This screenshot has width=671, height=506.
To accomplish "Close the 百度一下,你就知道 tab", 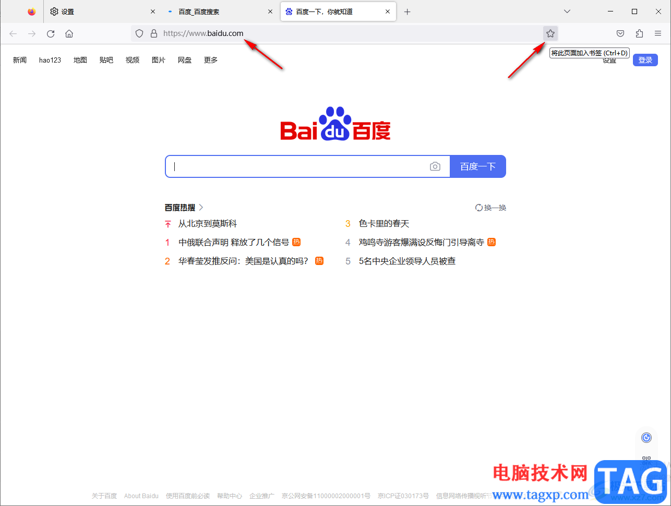I will [x=388, y=11].
